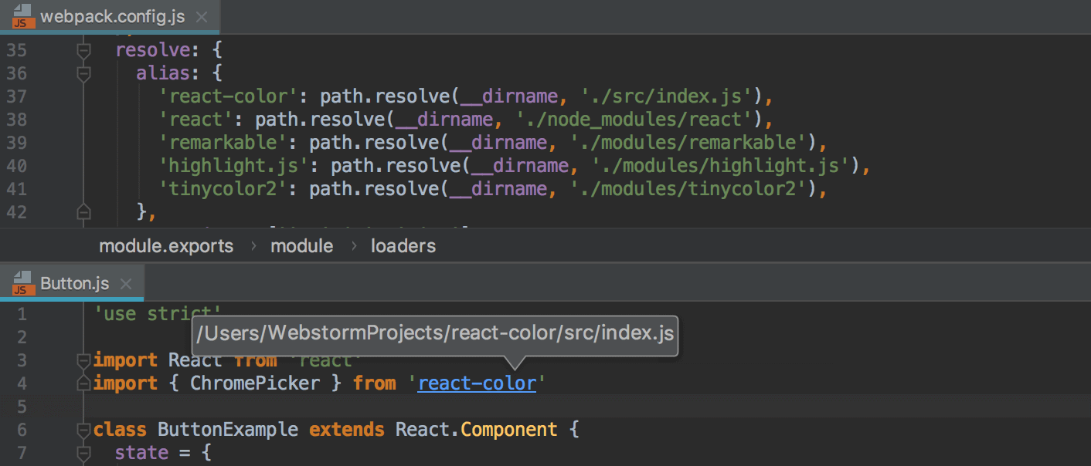Close the webpack.config.js editor tab
The image size is (1091, 466).
click(202, 15)
